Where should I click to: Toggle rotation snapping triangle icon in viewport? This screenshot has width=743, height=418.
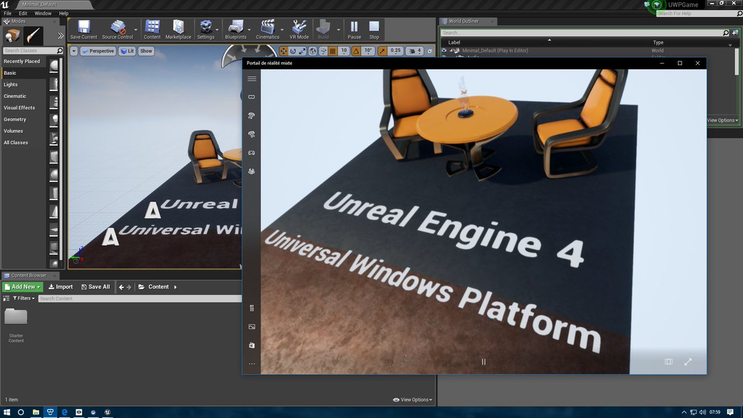[357, 51]
